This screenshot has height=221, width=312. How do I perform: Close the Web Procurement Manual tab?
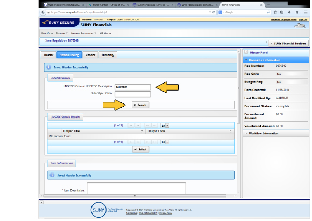[83, 5]
